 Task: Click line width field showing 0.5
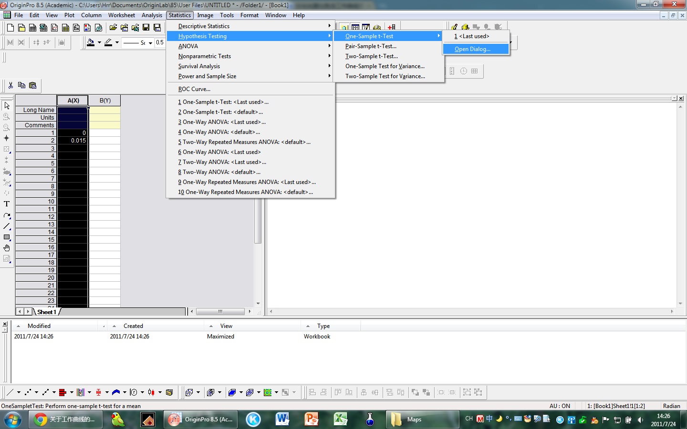[160, 42]
